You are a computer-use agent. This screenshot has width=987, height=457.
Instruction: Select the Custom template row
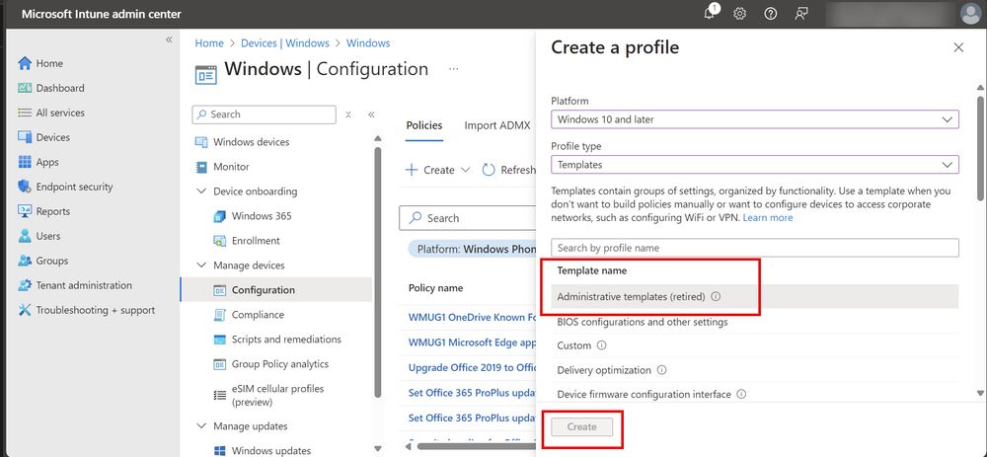pyautogui.click(x=755, y=345)
